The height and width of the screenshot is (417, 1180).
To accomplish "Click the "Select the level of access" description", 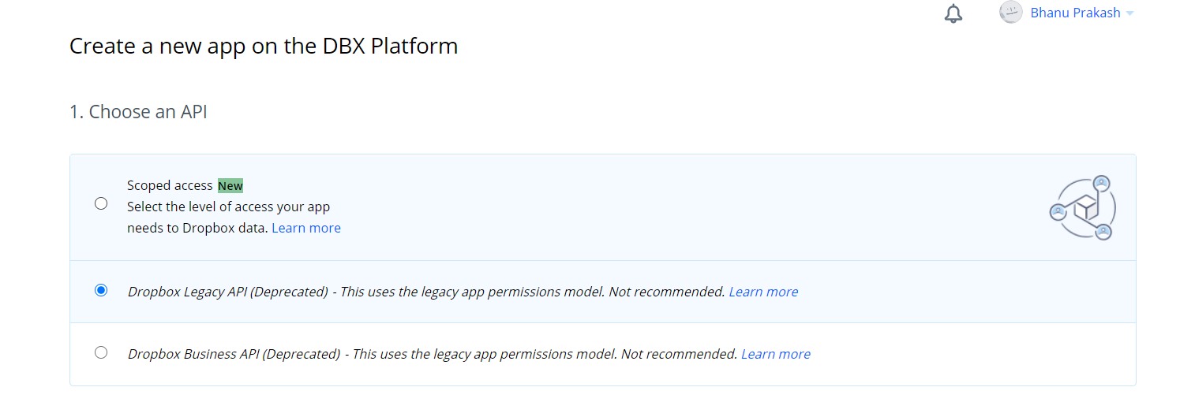I will tap(228, 207).
